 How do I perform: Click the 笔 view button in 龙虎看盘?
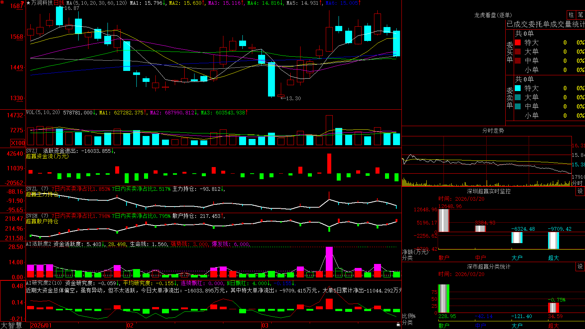point(580,15)
